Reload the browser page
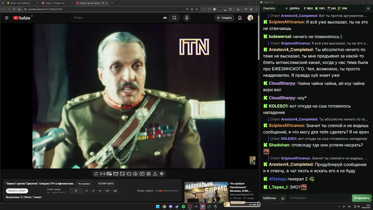 pos(14,9)
